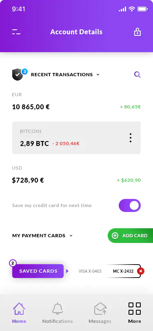Tap the Bitcoin balance card
The height and width of the screenshot is (331, 153).
(x=76, y=138)
